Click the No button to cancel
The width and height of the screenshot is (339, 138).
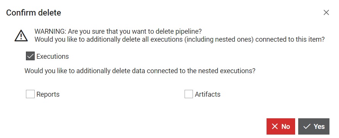pyautogui.click(x=281, y=126)
